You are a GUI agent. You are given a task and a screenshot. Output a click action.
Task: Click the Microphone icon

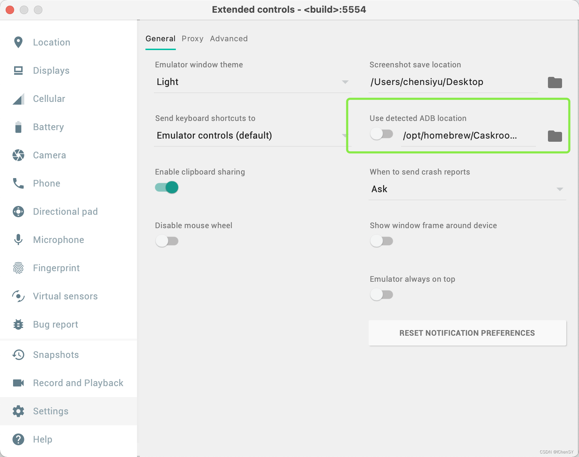tap(18, 240)
